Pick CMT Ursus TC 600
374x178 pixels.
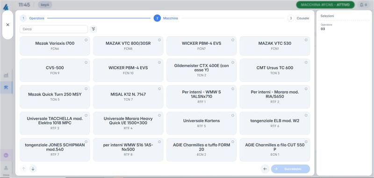coord(275,70)
